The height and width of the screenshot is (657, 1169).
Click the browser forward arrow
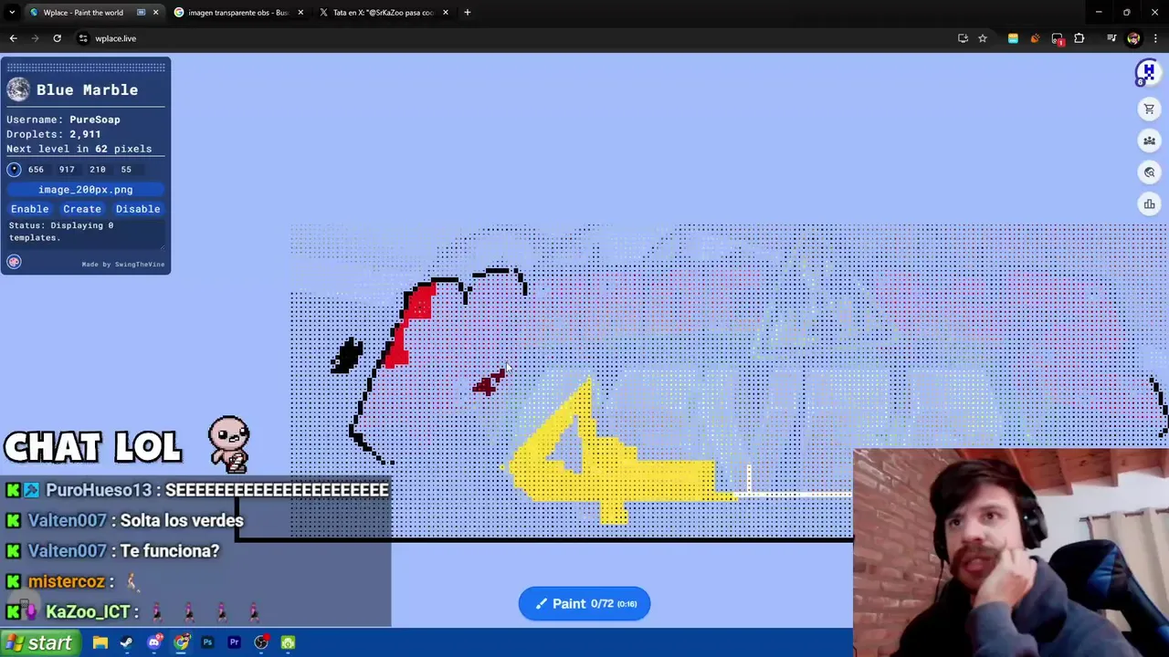coord(35,38)
